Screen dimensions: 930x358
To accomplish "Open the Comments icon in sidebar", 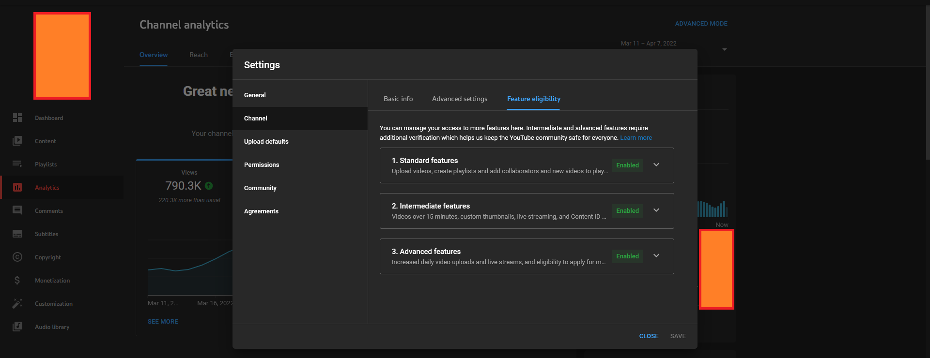I will [17, 210].
